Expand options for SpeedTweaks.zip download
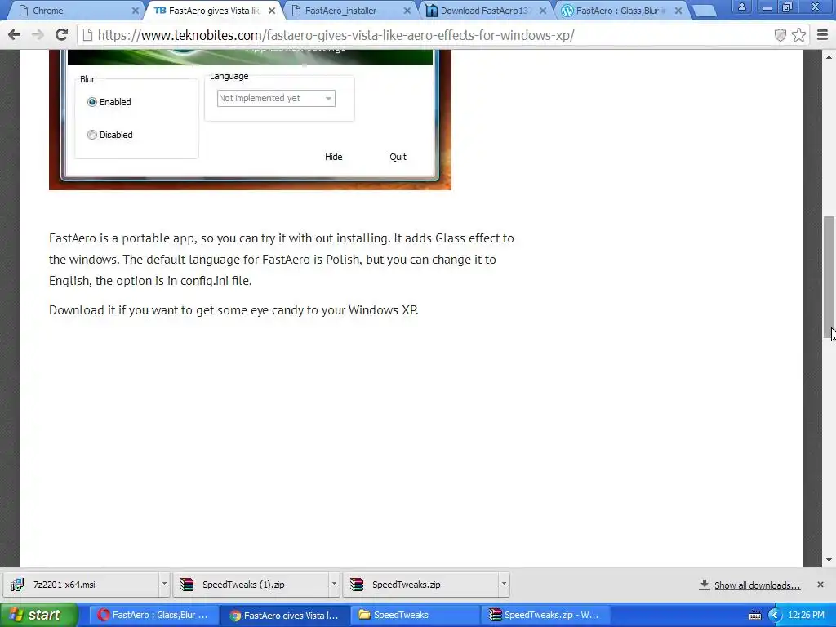836x627 pixels. 504,585
